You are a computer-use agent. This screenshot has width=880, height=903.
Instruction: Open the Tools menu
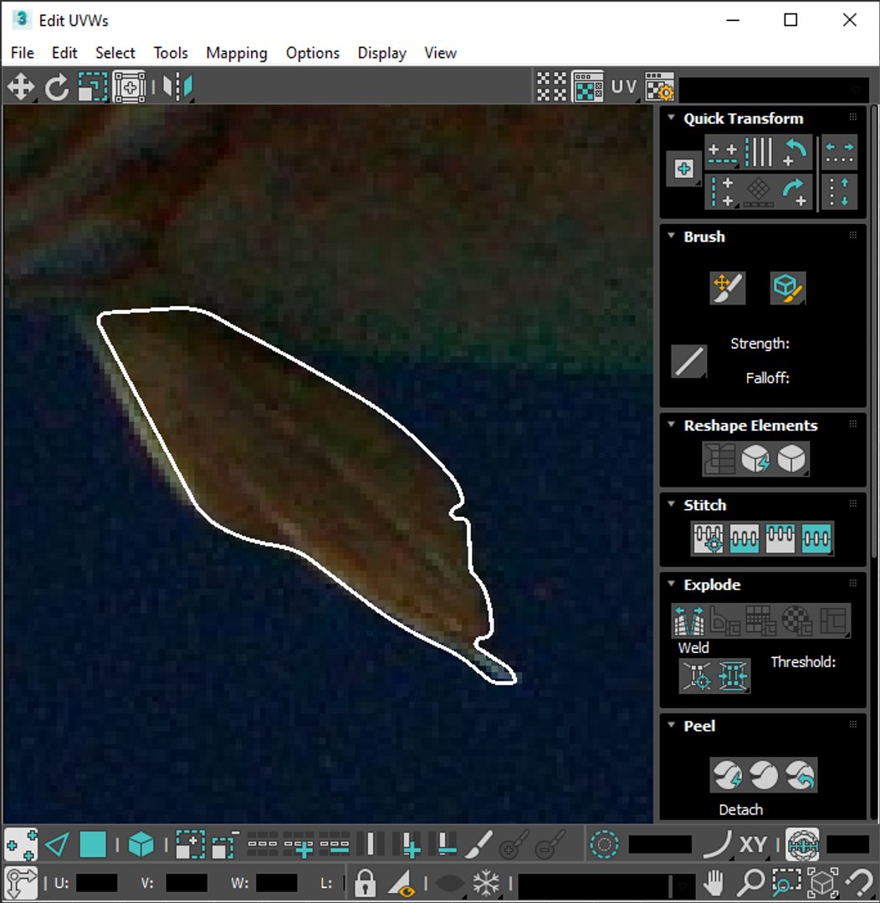[x=171, y=53]
